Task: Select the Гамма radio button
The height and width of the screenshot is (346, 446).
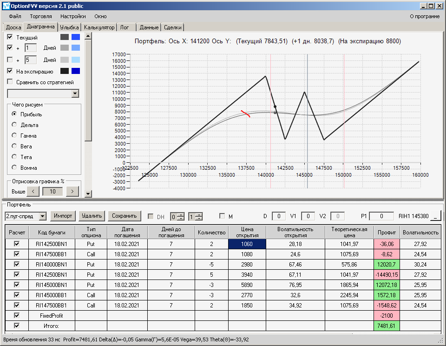Action: pos(14,135)
